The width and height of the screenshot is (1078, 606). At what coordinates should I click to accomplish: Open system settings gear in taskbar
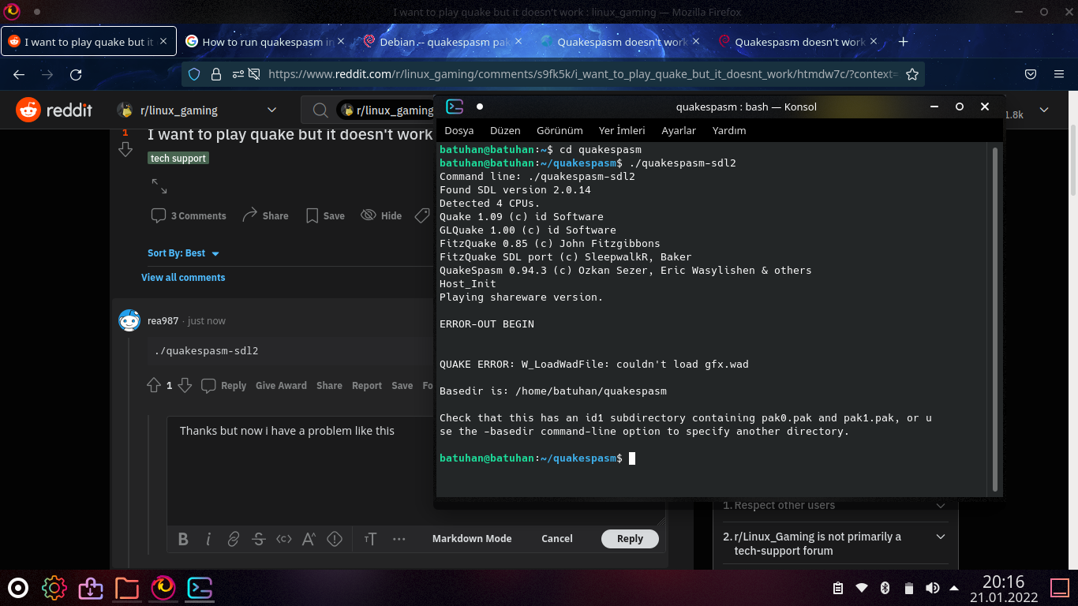click(x=54, y=588)
